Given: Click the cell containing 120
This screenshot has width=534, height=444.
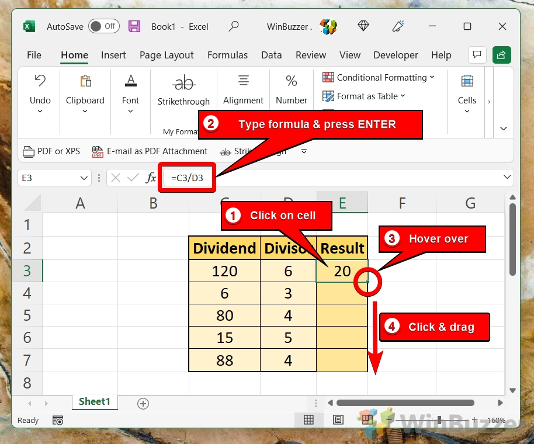Looking at the screenshot, I should [224, 272].
